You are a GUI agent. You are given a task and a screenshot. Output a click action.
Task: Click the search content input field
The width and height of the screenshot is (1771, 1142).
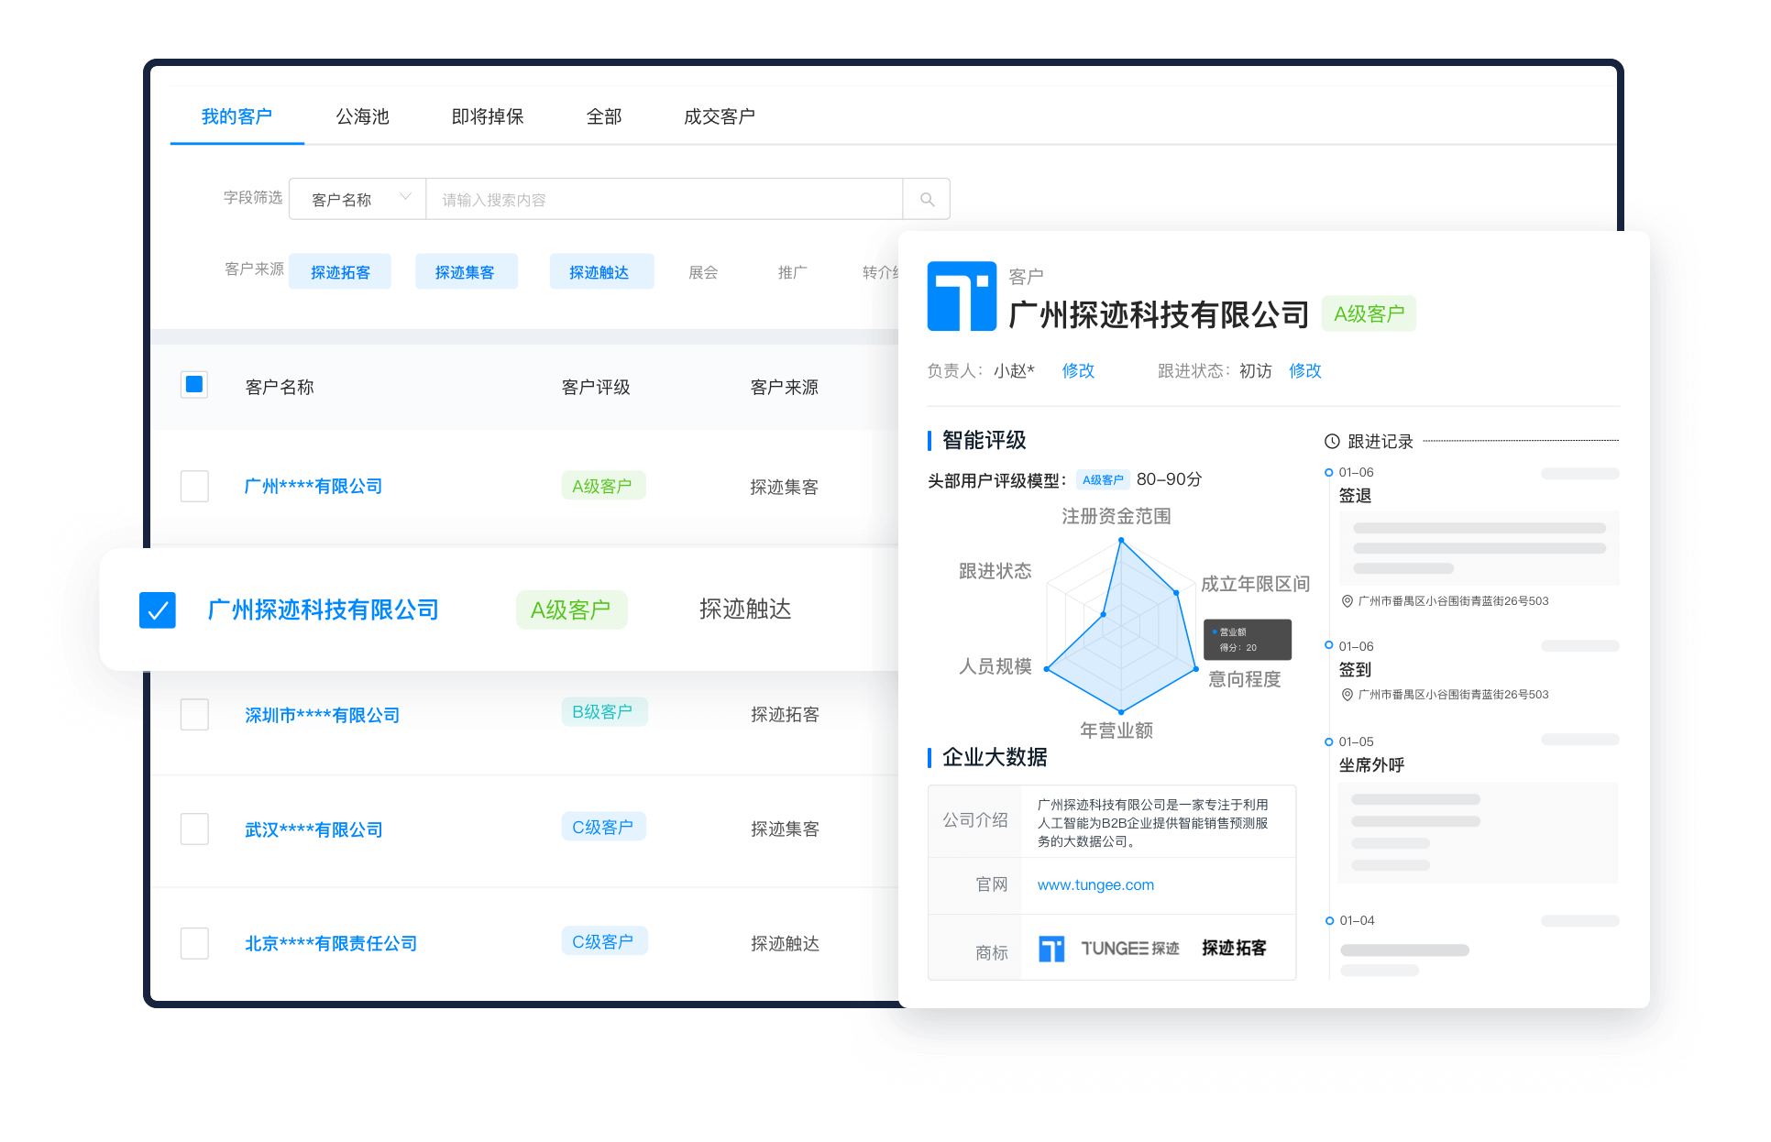664,199
